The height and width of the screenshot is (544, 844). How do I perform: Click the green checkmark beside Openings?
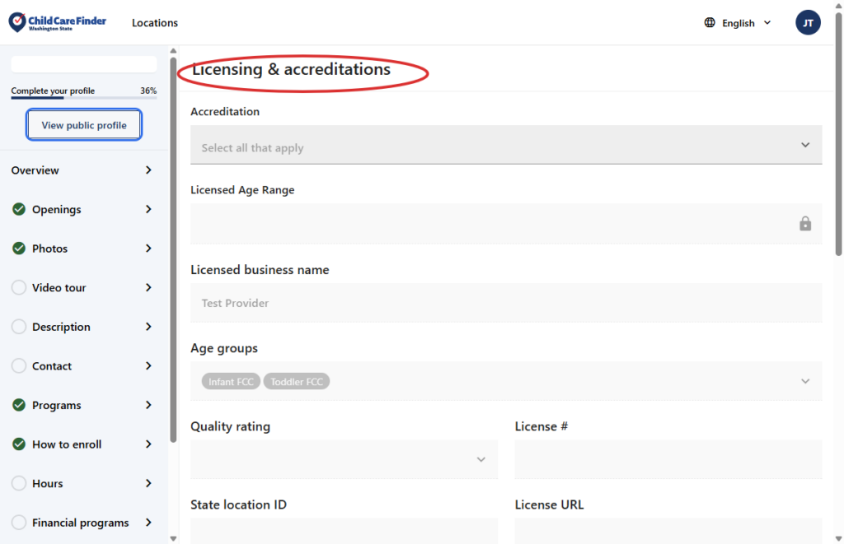point(19,209)
